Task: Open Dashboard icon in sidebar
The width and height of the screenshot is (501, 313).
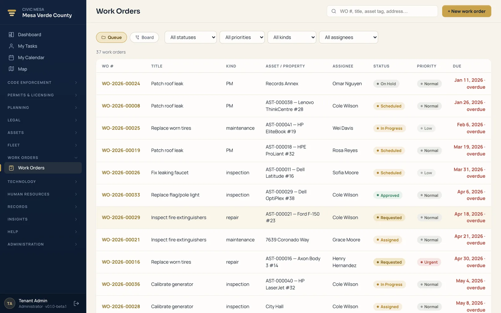Action: point(11,34)
